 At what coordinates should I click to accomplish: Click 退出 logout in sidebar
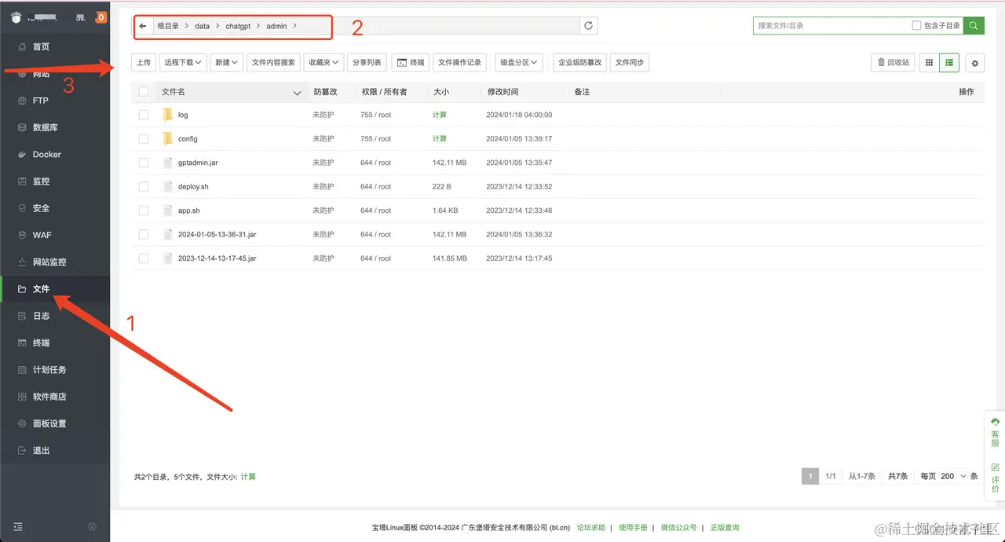click(x=41, y=450)
